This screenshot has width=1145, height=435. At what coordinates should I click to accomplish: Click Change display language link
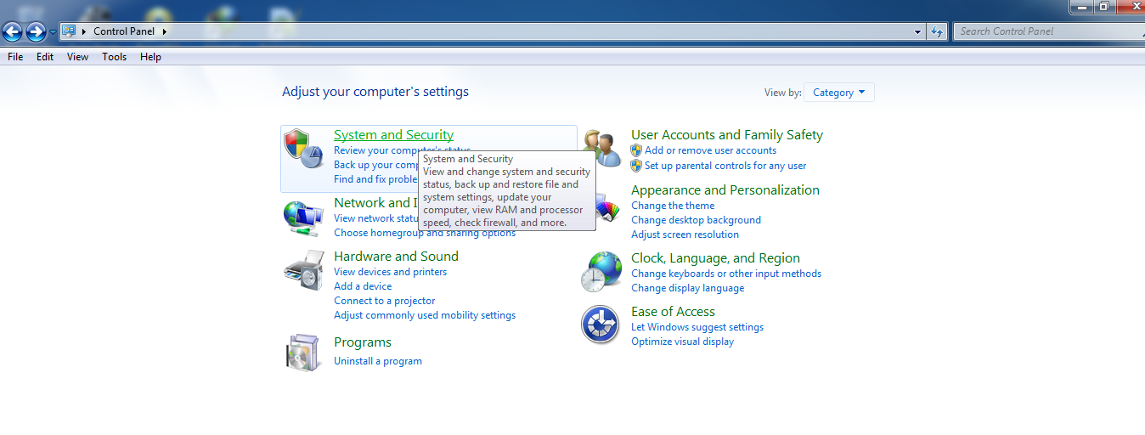(687, 288)
